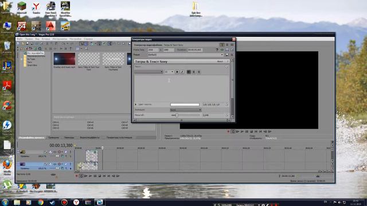Click the magnifier zoom tool icon
This screenshot has height=206, width=367.
[x=87, y=49]
